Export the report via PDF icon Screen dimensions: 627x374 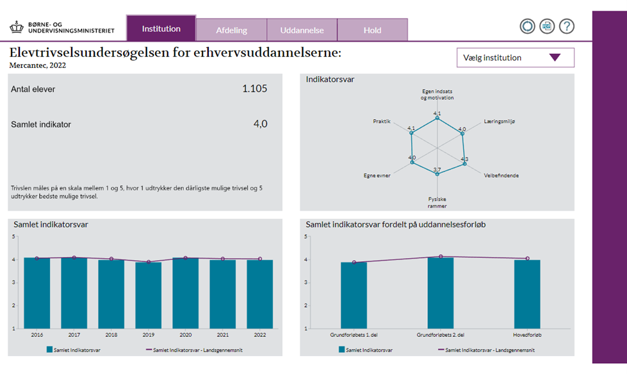[547, 26]
